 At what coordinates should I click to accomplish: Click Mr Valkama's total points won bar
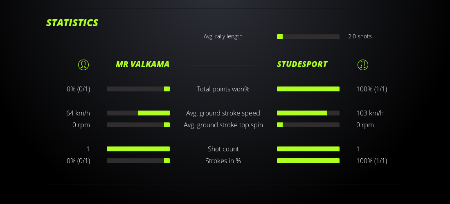(x=138, y=89)
